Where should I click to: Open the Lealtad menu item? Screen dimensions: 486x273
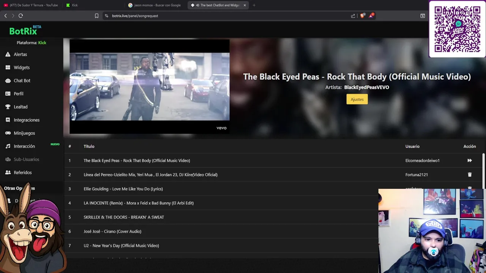[21, 107]
